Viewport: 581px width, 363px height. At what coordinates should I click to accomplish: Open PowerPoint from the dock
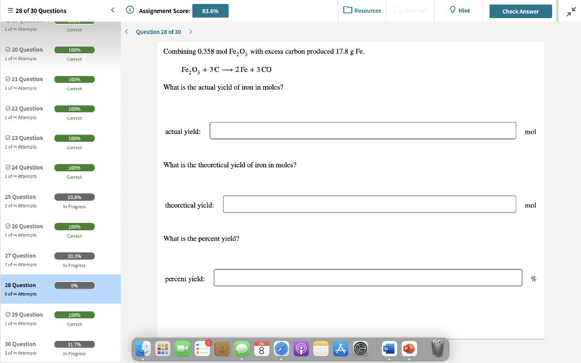point(409,349)
